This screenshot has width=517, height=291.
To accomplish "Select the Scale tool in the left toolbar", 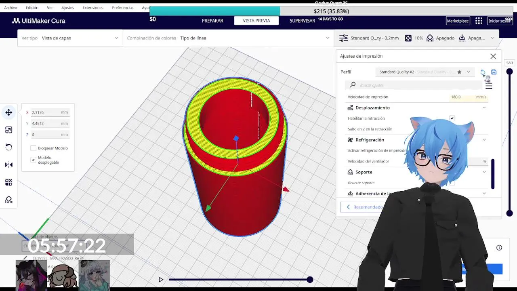I will click(x=8, y=130).
